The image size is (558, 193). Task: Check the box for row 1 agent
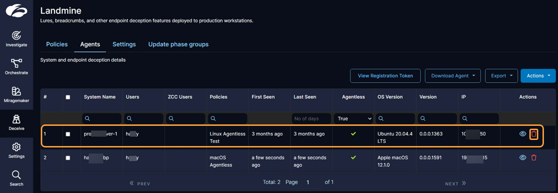68,134
